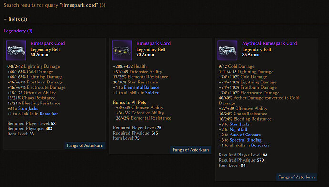This screenshot has width=329, height=187.
Task: Click the Mythical Rimespark Cord belt icon
Action: 227,51
